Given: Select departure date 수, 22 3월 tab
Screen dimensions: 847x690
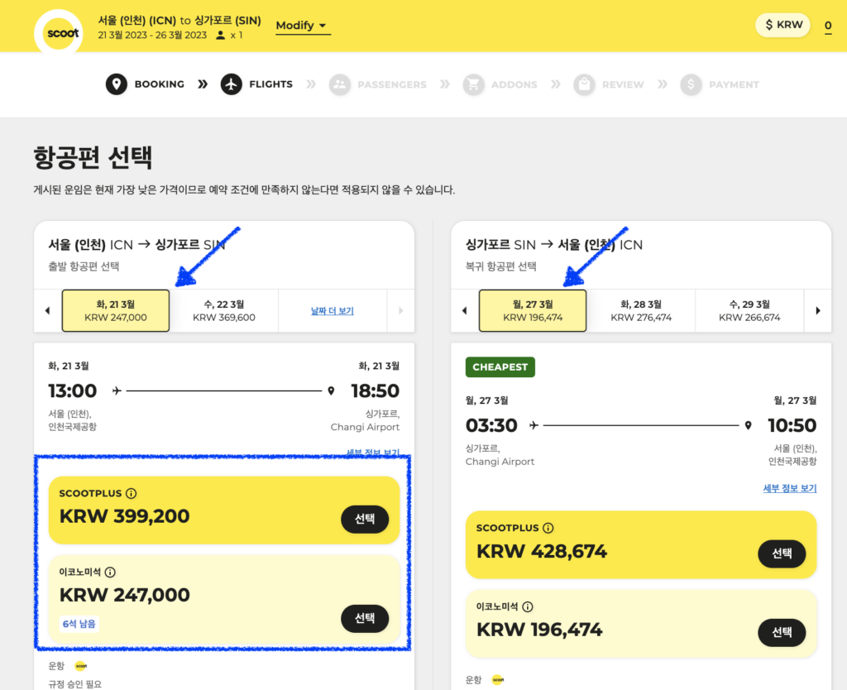Looking at the screenshot, I should [224, 311].
